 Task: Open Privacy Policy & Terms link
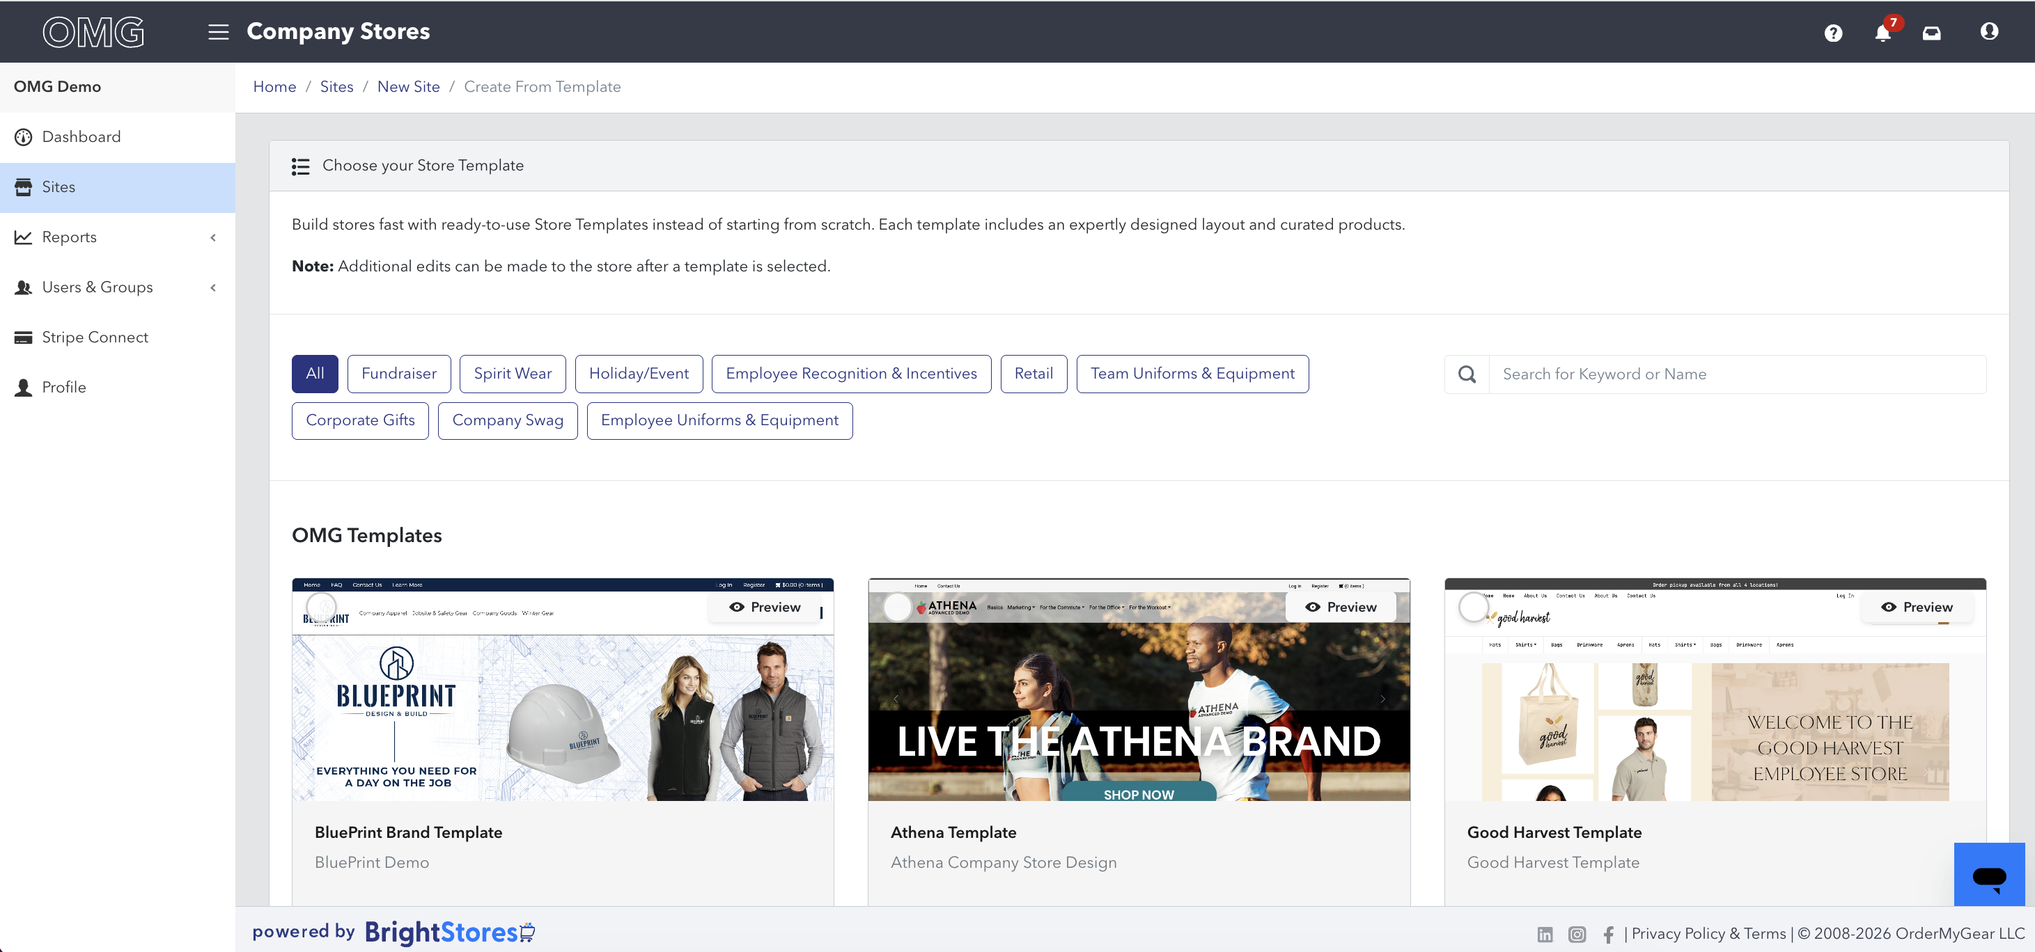tap(1709, 934)
